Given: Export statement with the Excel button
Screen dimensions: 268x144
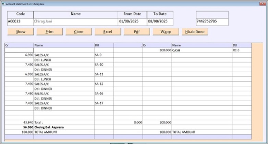Looking at the screenshot, I should [x=108, y=32].
